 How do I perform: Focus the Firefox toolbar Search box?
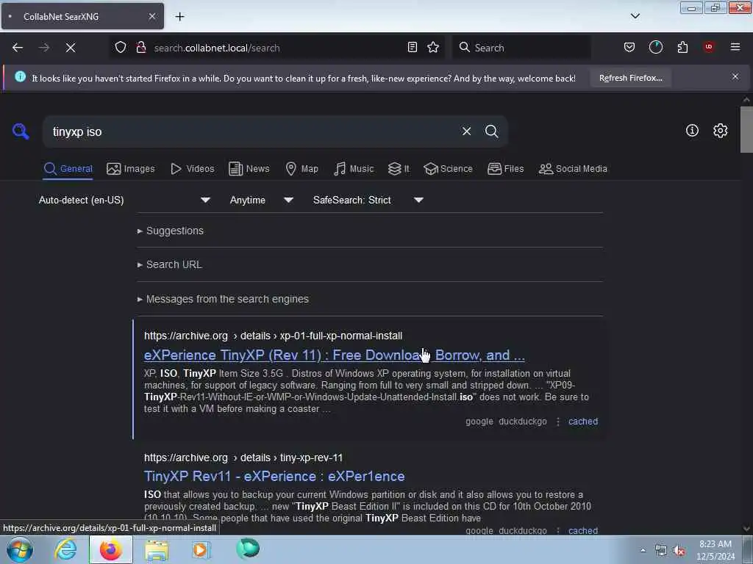pyautogui.click(x=522, y=48)
